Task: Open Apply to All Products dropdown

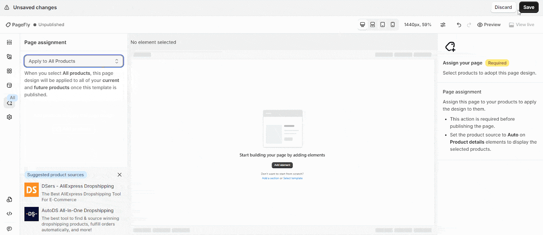Action: pyautogui.click(x=74, y=61)
